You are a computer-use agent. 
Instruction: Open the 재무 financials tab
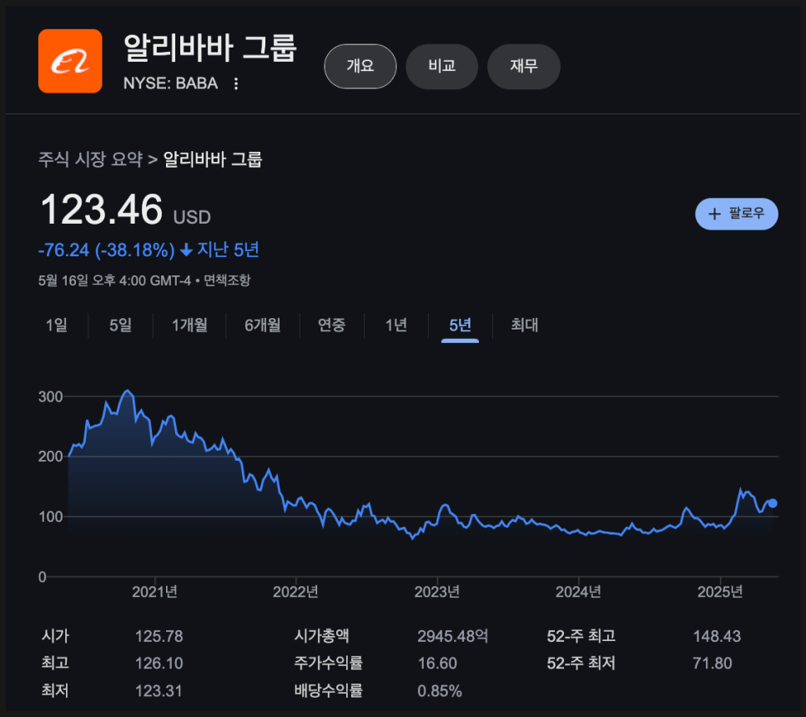(x=524, y=66)
